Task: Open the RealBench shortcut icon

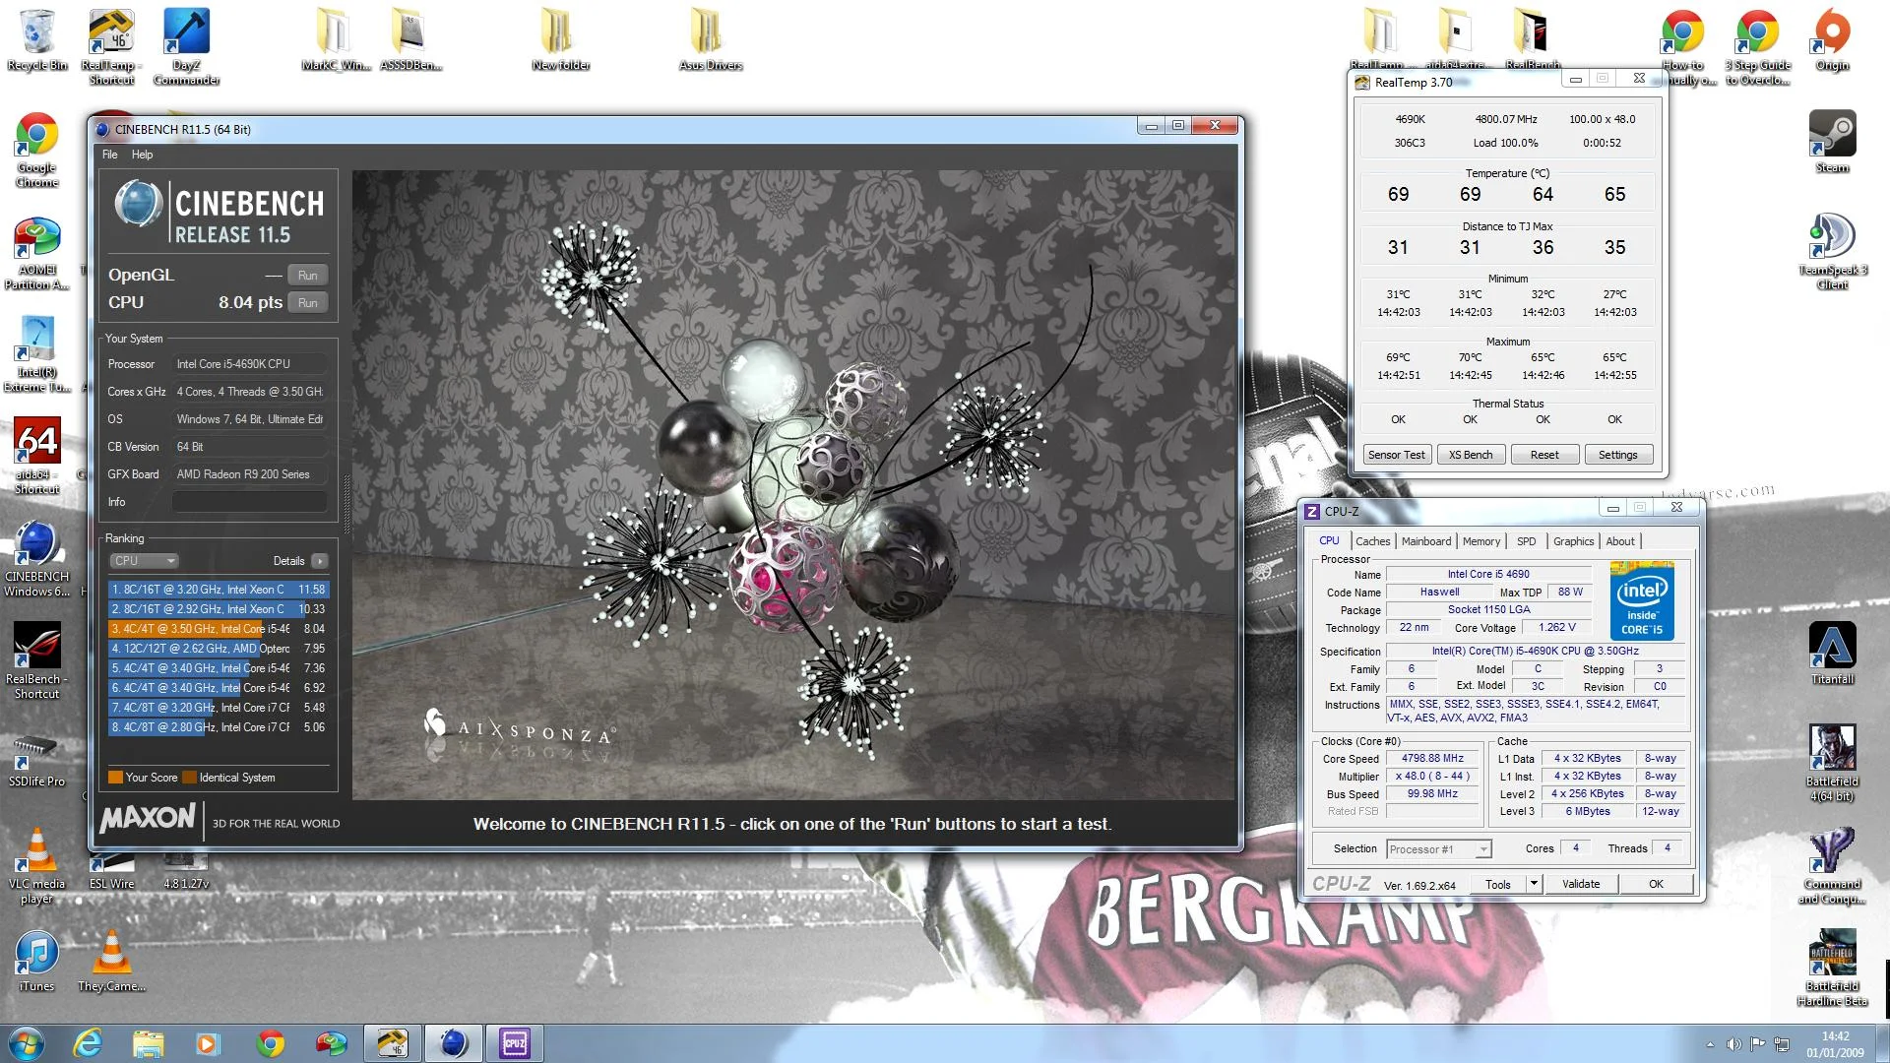Action: [x=36, y=659]
